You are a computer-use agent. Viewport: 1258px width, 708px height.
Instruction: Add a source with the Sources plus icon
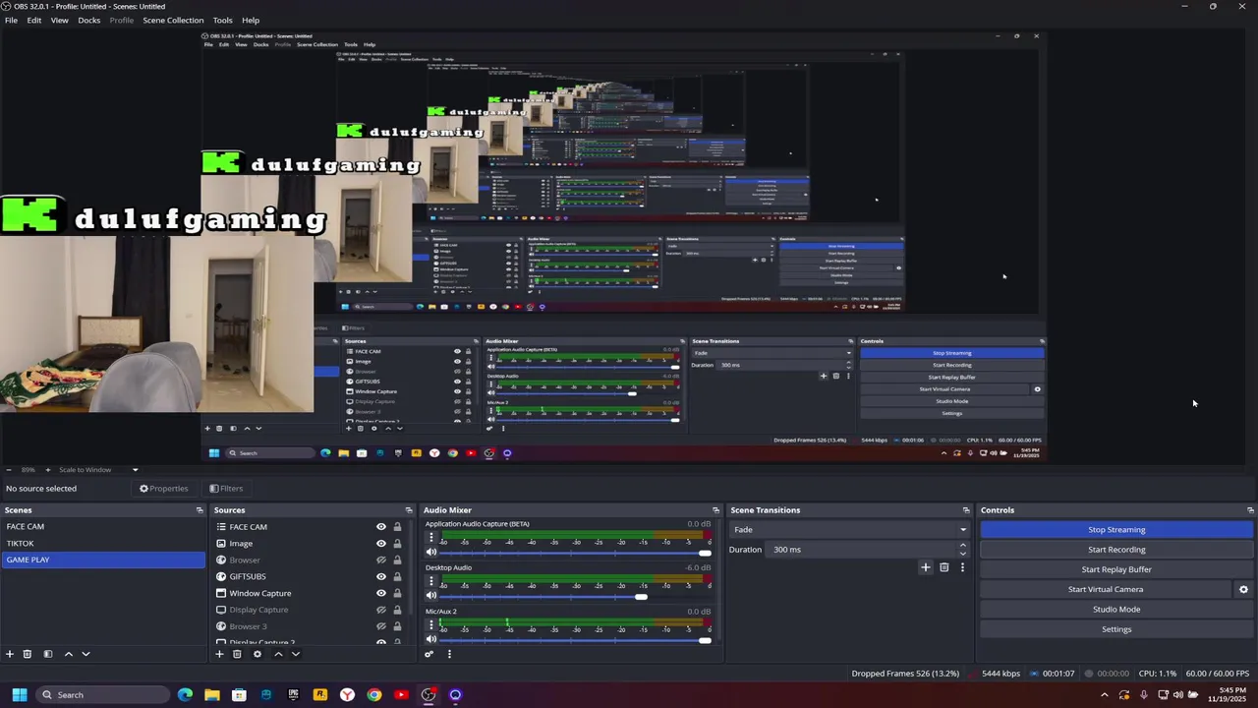click(x=219, y=654)
